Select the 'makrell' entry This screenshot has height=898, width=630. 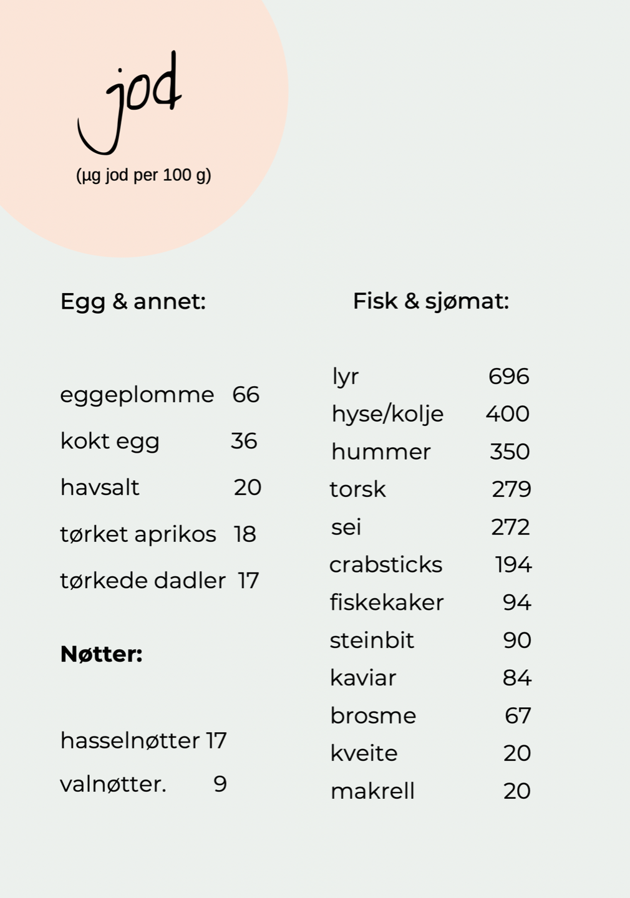click(372, 791)
